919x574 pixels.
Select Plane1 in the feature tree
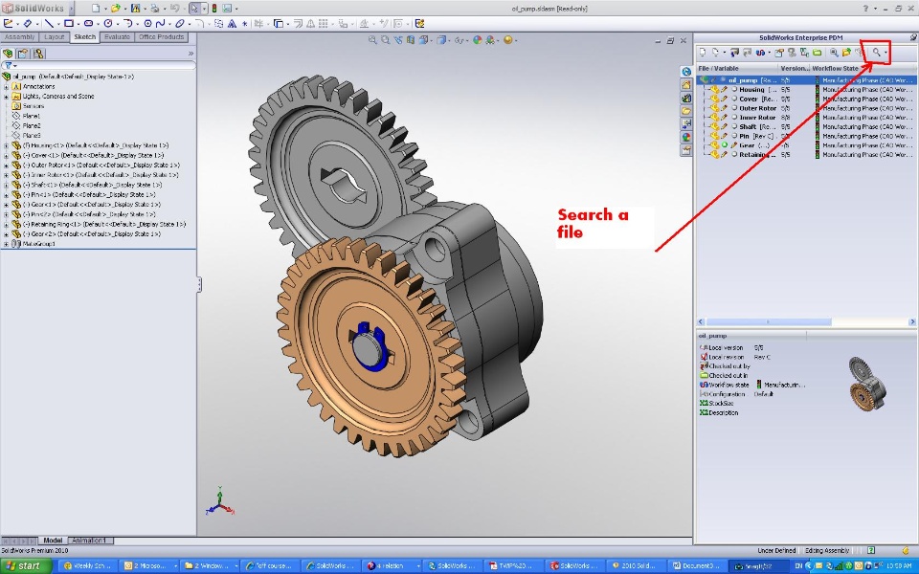32,116
